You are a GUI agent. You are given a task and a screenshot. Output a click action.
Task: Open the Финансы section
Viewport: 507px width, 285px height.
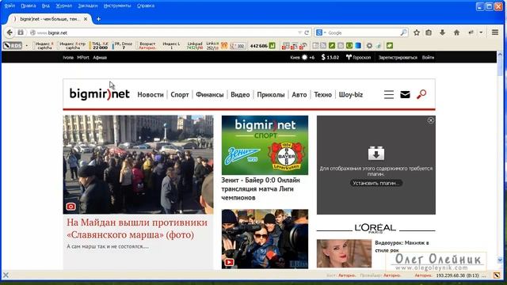click(x=209, y=95)
